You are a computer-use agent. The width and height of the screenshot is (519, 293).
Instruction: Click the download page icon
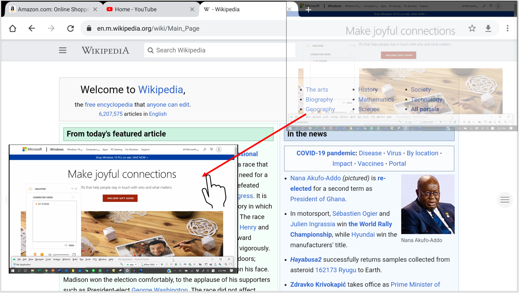[x=488, y=28]
